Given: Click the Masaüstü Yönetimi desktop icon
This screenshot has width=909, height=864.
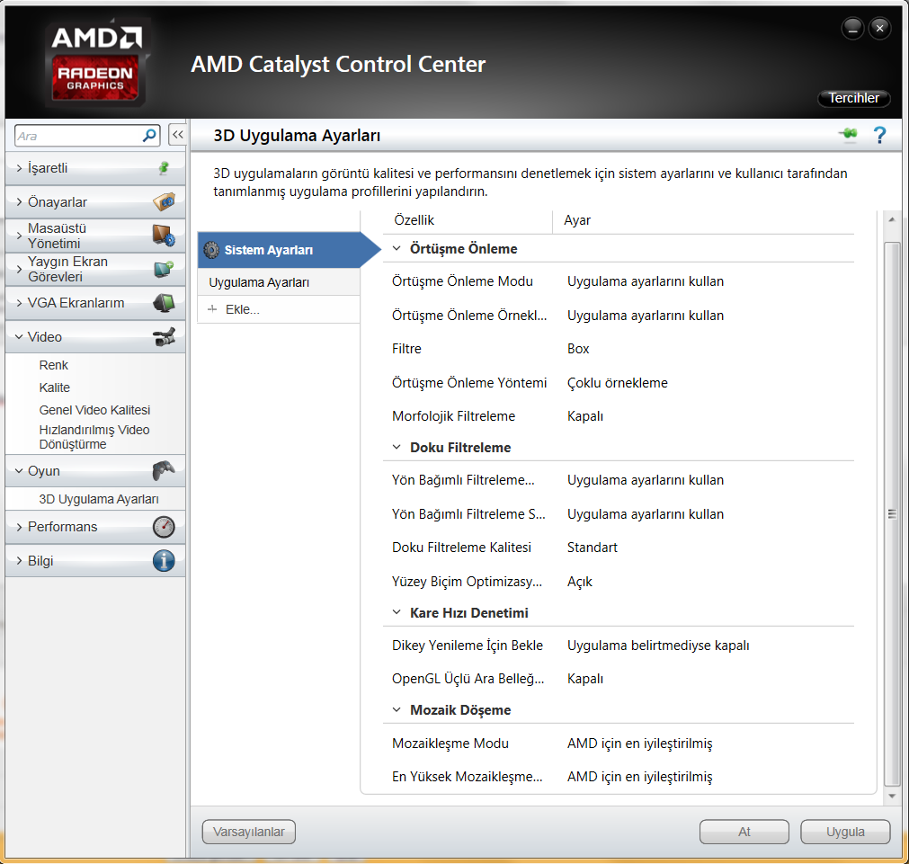Looking at the screenshot, I should (164, 236).
